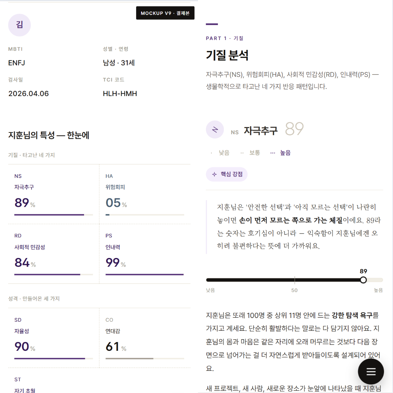Click the ST 자기 초월 card label
Viewport: 393px width, 393px height.
coord(25,390)
